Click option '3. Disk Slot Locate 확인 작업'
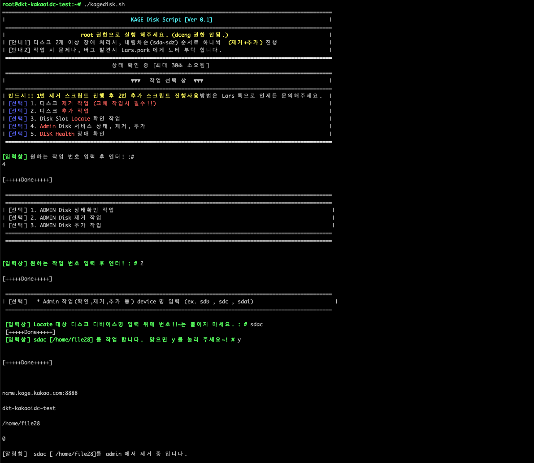Screen dimensions: 534x463 click(x=65, y=119)
